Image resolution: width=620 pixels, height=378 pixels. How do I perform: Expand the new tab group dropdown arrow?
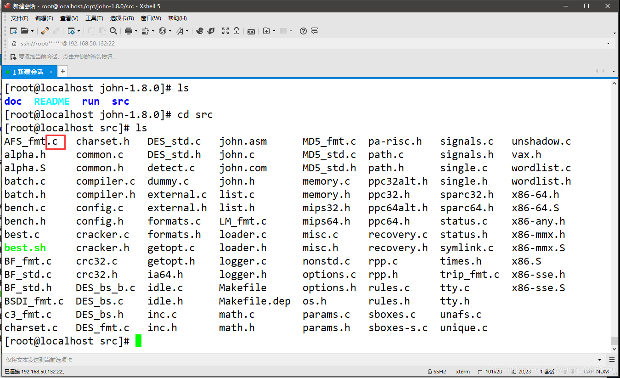274,31
